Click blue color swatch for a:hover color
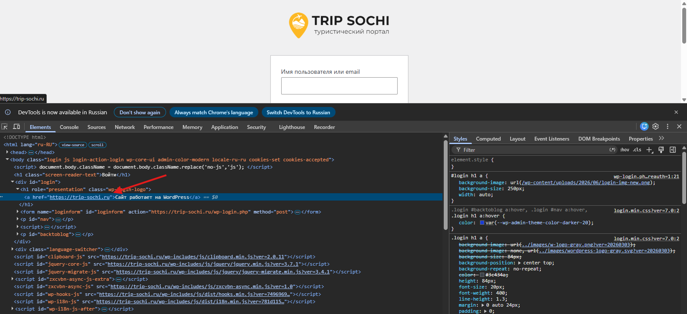This screenshot has width=687, height=314. (x=482, y=223)
